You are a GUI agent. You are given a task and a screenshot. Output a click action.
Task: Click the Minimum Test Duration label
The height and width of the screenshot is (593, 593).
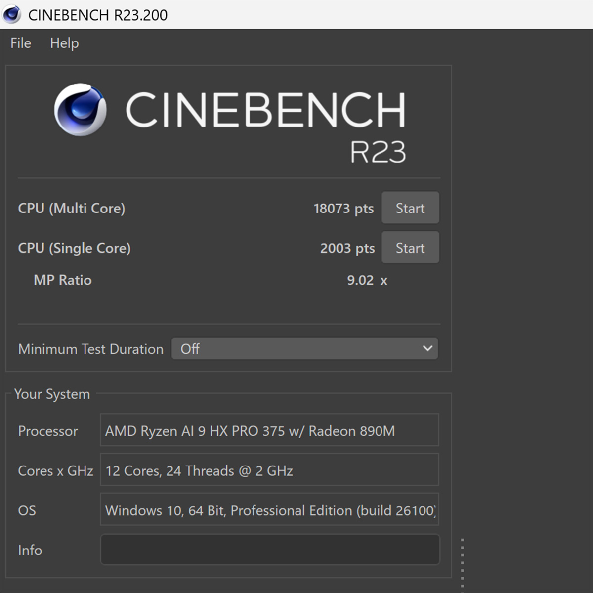point(91,349)
